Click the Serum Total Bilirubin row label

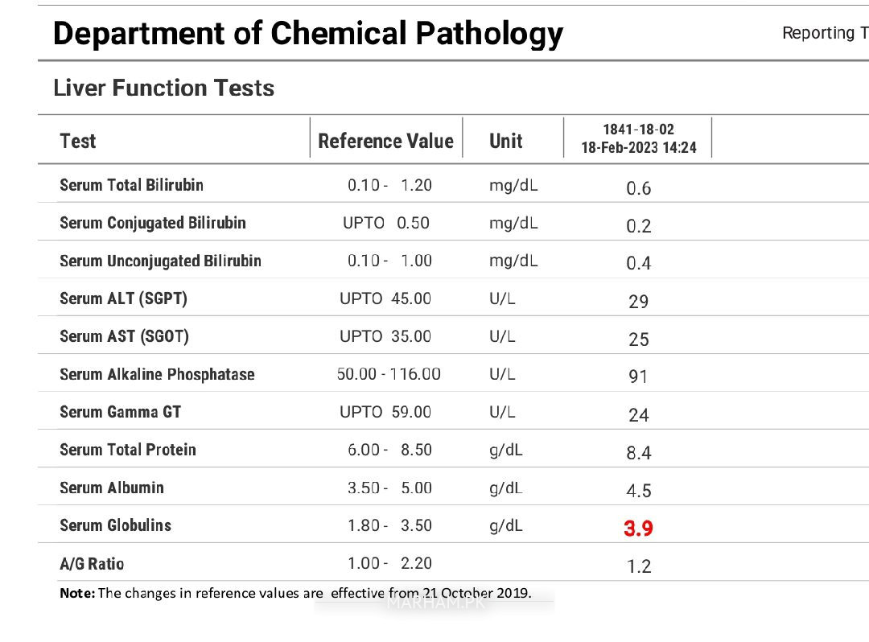coord(131,184)
